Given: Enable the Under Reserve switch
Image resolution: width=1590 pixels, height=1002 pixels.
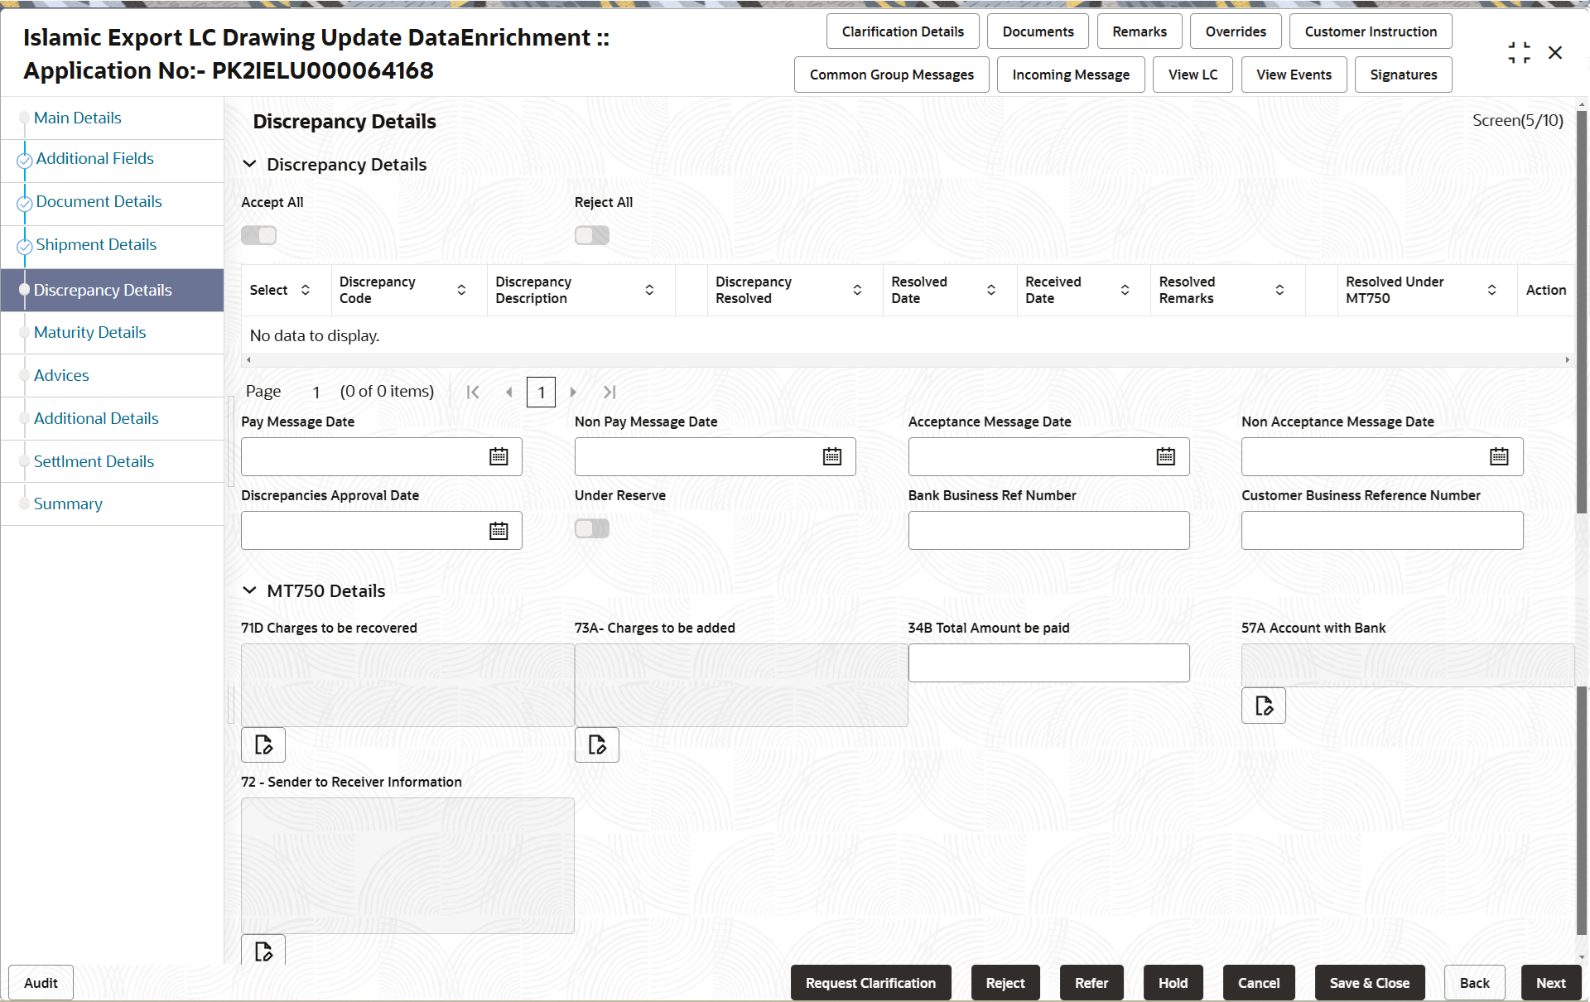Looking at the screenshot, I should (591, 528).
